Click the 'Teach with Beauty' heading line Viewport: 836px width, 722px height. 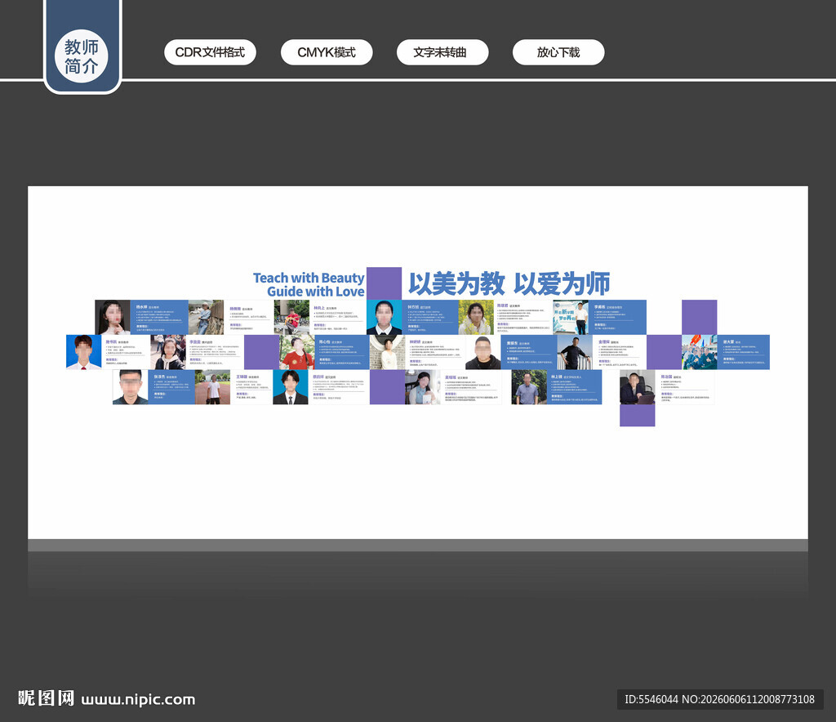pyautogui.click(x=309, y=278)
